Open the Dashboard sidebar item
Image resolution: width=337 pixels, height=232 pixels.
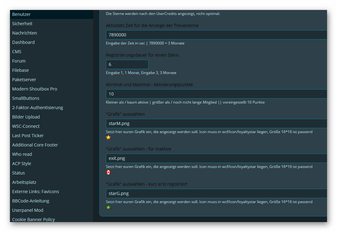click(x=23, y=42)
